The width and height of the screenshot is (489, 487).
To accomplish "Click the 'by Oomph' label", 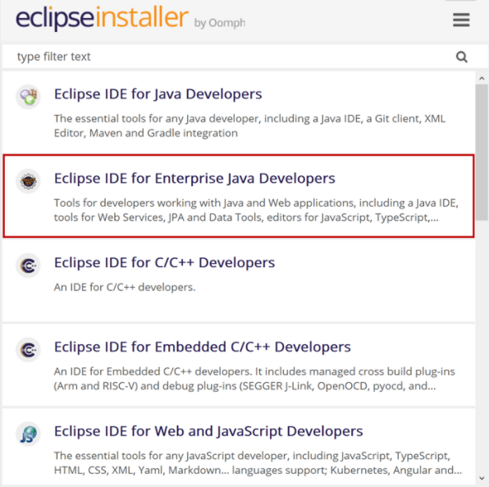I will click(220, 23).
